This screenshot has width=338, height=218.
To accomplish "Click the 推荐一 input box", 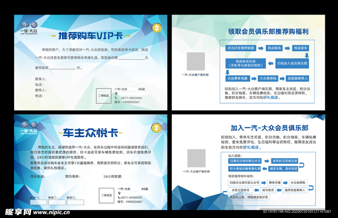I will 38,202.
